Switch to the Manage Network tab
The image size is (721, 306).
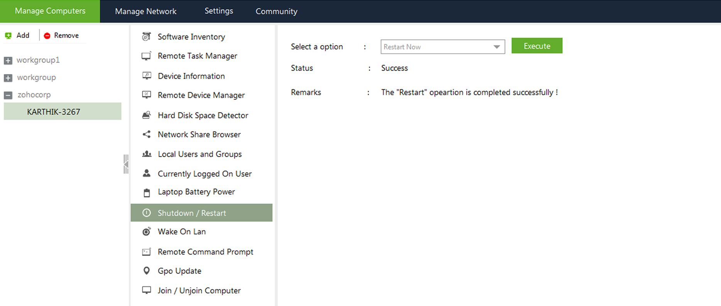(x=146, y=11)
